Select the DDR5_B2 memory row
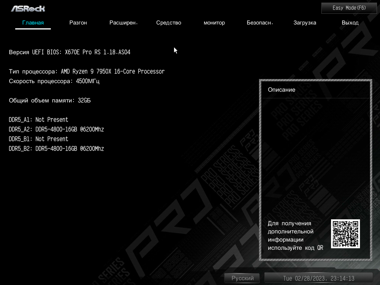The width and height of the screenshot is (380, 285). (x=56, y=149)
